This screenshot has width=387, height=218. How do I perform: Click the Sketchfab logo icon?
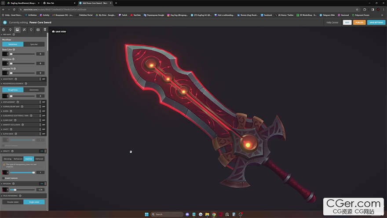point(5,22)
